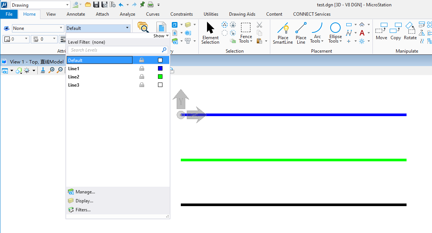Screen dimensions: 432x233
Task: Toggle the lock for the Line2 level
Action: pos(142,77)
